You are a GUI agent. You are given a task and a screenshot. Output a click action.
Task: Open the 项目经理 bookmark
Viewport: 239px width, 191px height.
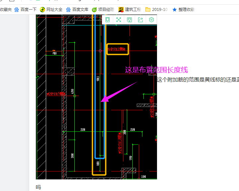click(103, 10)
